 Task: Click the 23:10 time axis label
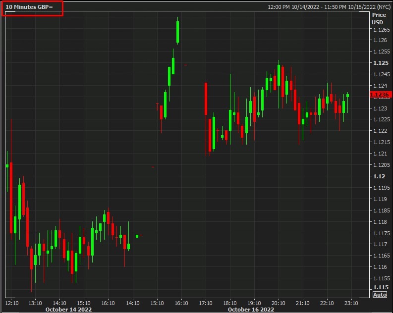click(x=351, y=303)
